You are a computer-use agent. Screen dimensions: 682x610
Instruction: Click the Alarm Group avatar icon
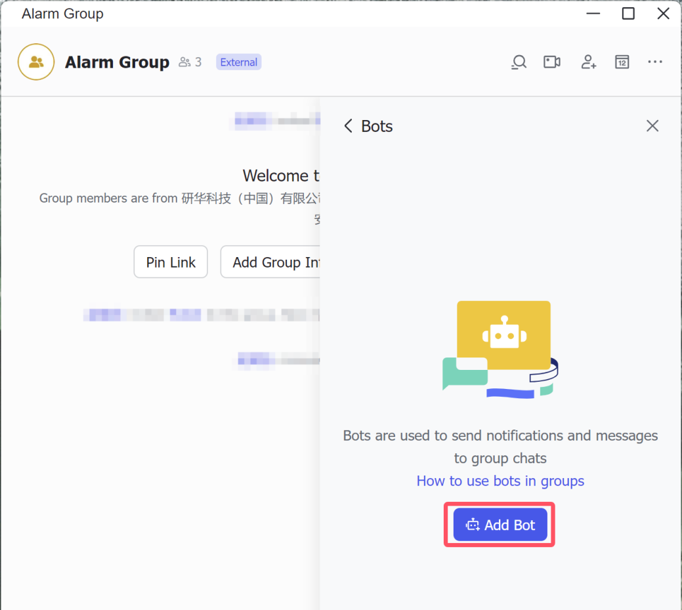point(36,62)
